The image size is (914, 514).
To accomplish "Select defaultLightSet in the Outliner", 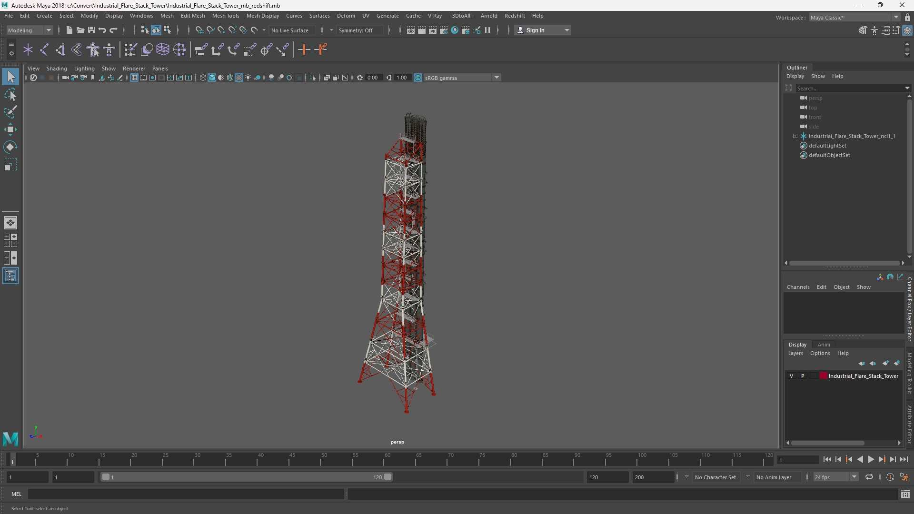I will click(x=827, y=146).
